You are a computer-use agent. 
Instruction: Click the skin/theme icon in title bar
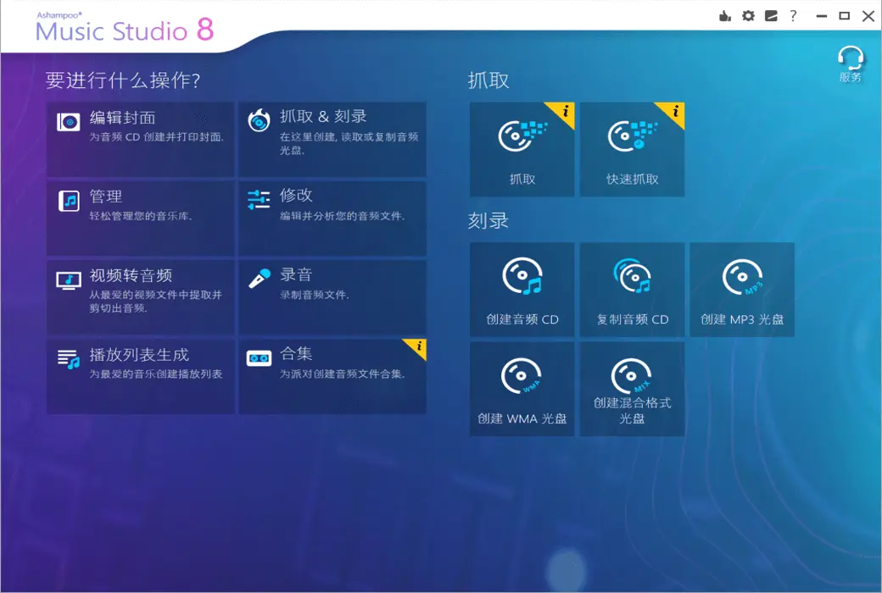click(x=771, y=16)
